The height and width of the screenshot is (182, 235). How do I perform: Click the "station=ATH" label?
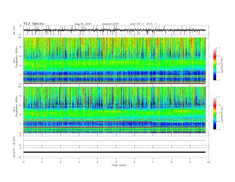[110, 24]
